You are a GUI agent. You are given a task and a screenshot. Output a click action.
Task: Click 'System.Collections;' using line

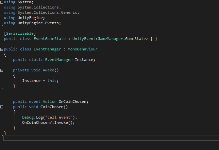point(32,7)
